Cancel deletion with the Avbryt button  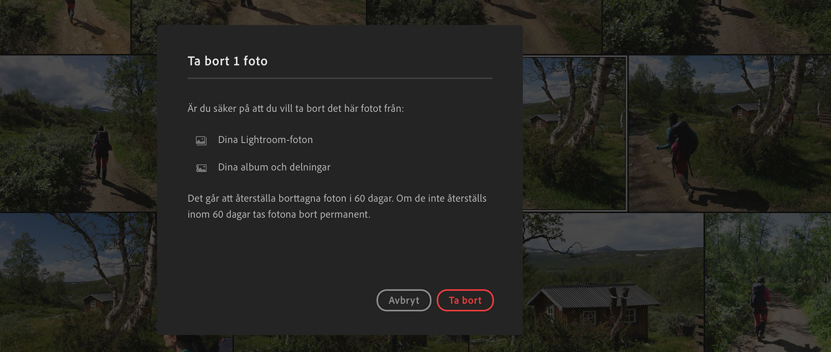(x=404, y=300)
